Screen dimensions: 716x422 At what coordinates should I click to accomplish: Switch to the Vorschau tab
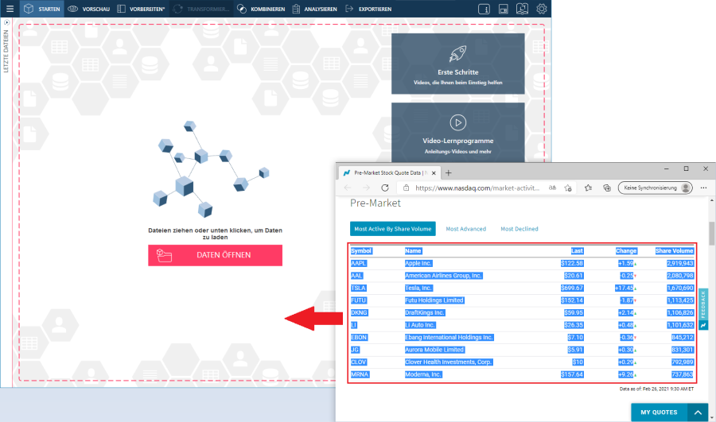[88, 9]
